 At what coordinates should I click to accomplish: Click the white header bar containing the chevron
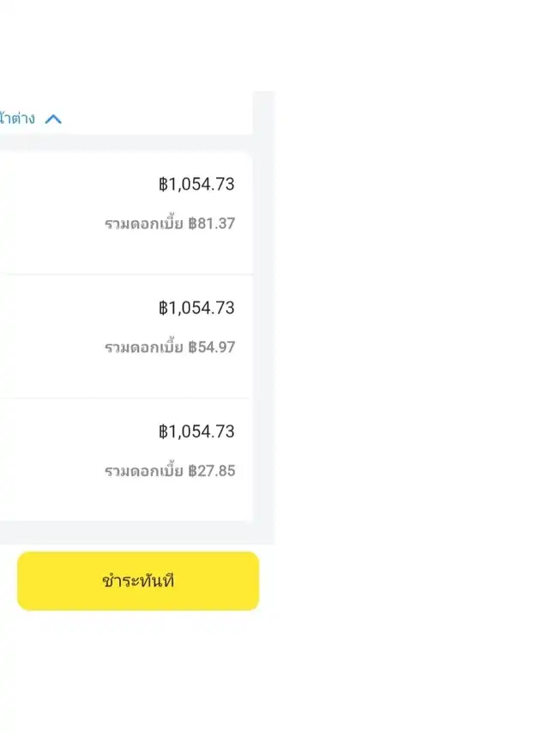point(126,113)
